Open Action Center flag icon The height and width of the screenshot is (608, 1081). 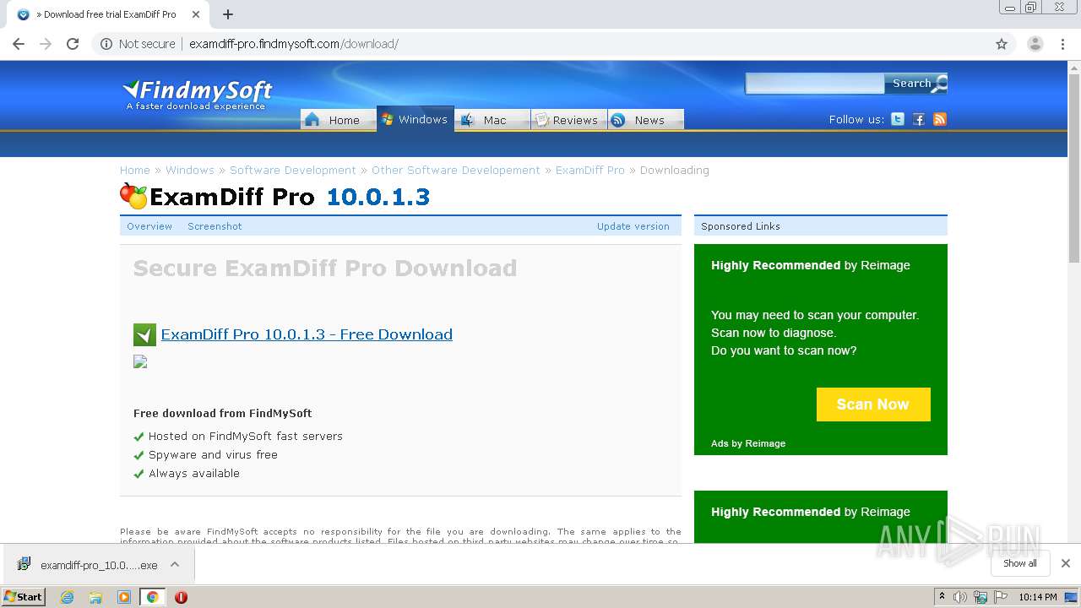click(x=1001, y=597)
